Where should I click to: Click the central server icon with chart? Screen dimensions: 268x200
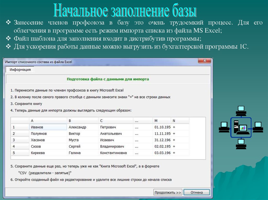[241, 127]
